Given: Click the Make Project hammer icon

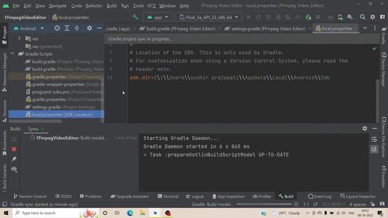Looking at the screenshot, I should tap(135, 17).
